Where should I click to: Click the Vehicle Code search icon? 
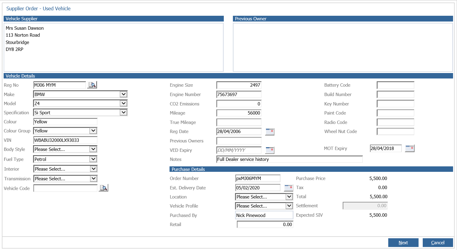(x=103, y=188)
